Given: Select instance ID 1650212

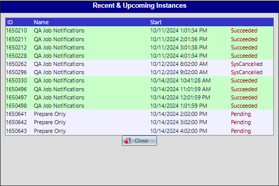Looking at the screenshot, I should click(17, 47).
